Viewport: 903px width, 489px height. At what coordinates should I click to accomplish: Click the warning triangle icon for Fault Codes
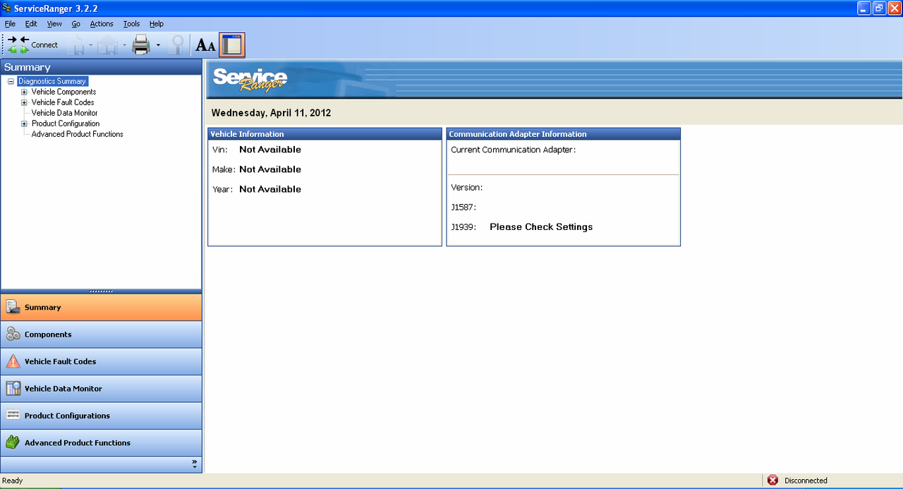(13, 361)
